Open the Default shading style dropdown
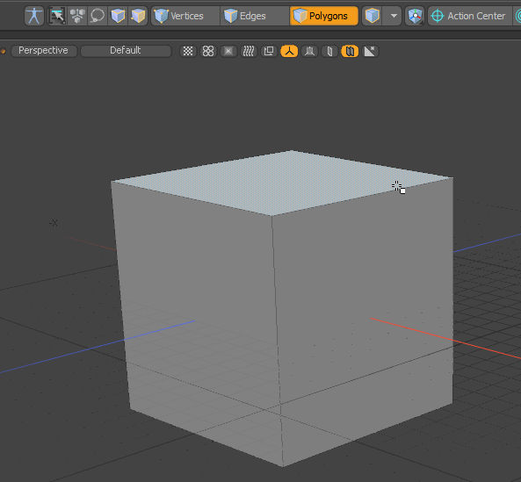Image resolution: width=521 pixels, height=482 pixels. click(126, 51)
